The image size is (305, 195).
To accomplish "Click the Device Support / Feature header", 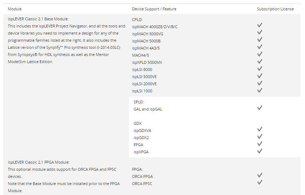I will [x=154, y=9].
